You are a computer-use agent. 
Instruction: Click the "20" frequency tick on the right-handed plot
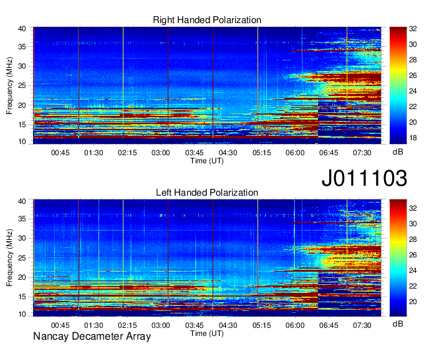click(22, 105)
